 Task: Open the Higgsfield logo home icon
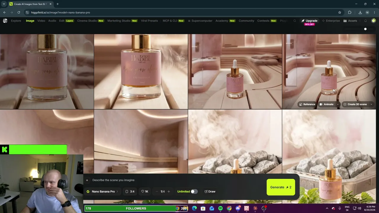[5, 21]
